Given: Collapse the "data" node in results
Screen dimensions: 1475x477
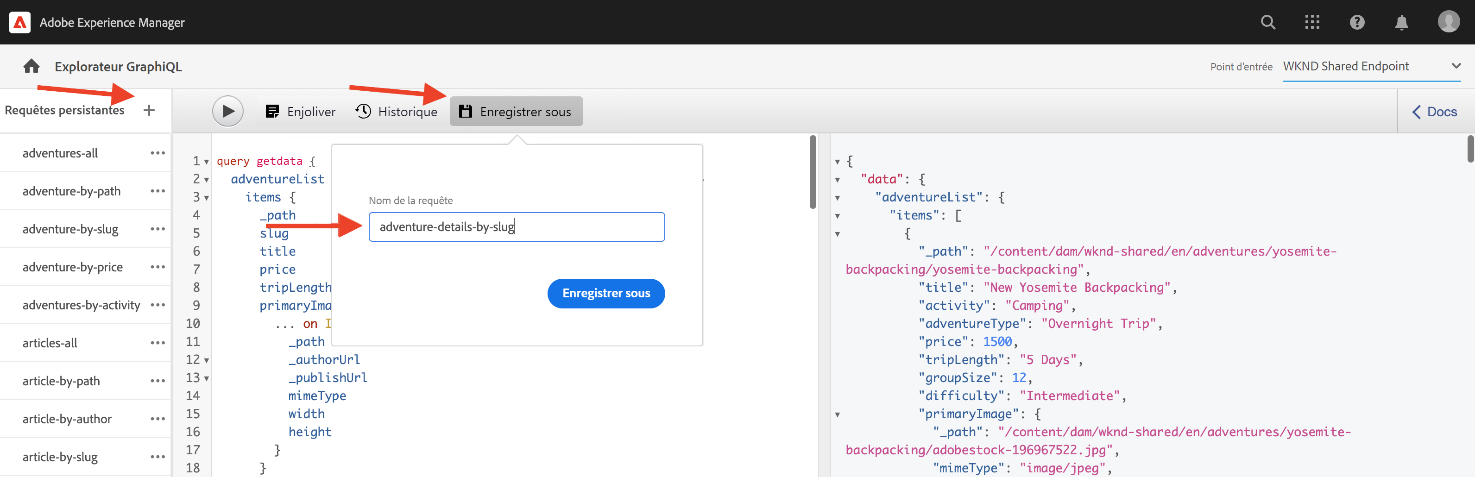Looking at the screenshot, I should coord(837,180).
